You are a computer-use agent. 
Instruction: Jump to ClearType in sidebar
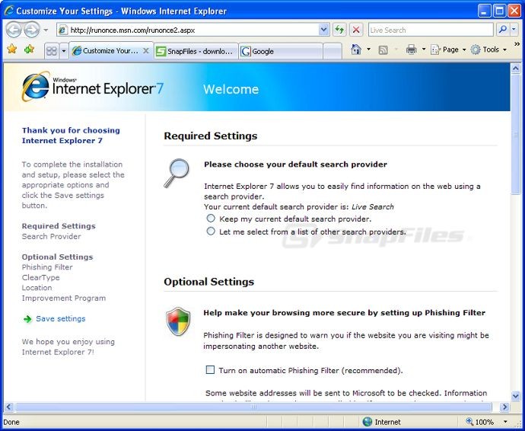tap(40, 277)
